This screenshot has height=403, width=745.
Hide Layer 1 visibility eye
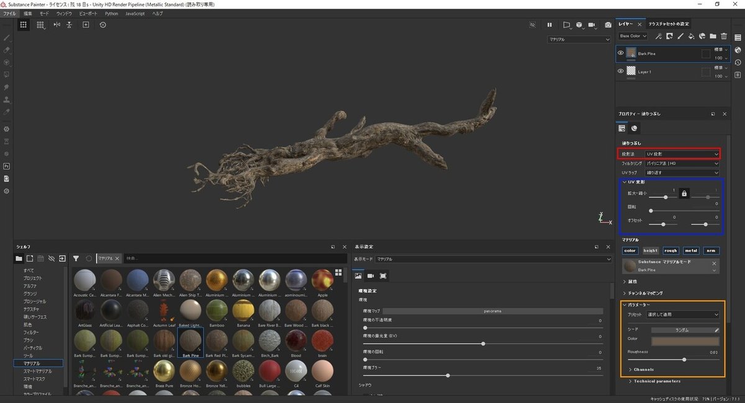click(620, 71)
